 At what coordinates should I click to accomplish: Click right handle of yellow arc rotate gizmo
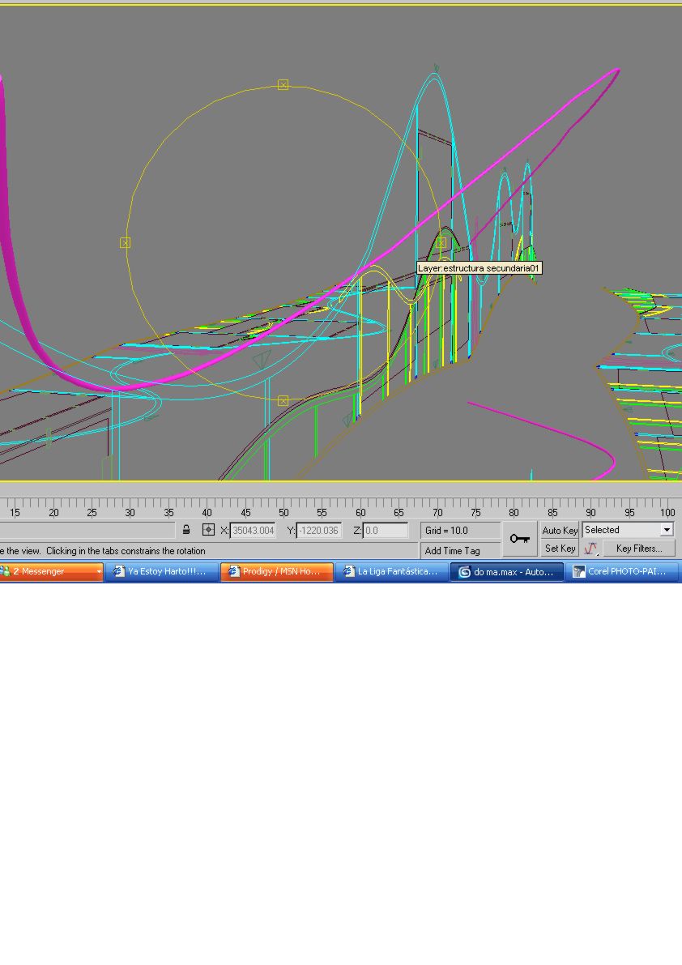point(441,243)
